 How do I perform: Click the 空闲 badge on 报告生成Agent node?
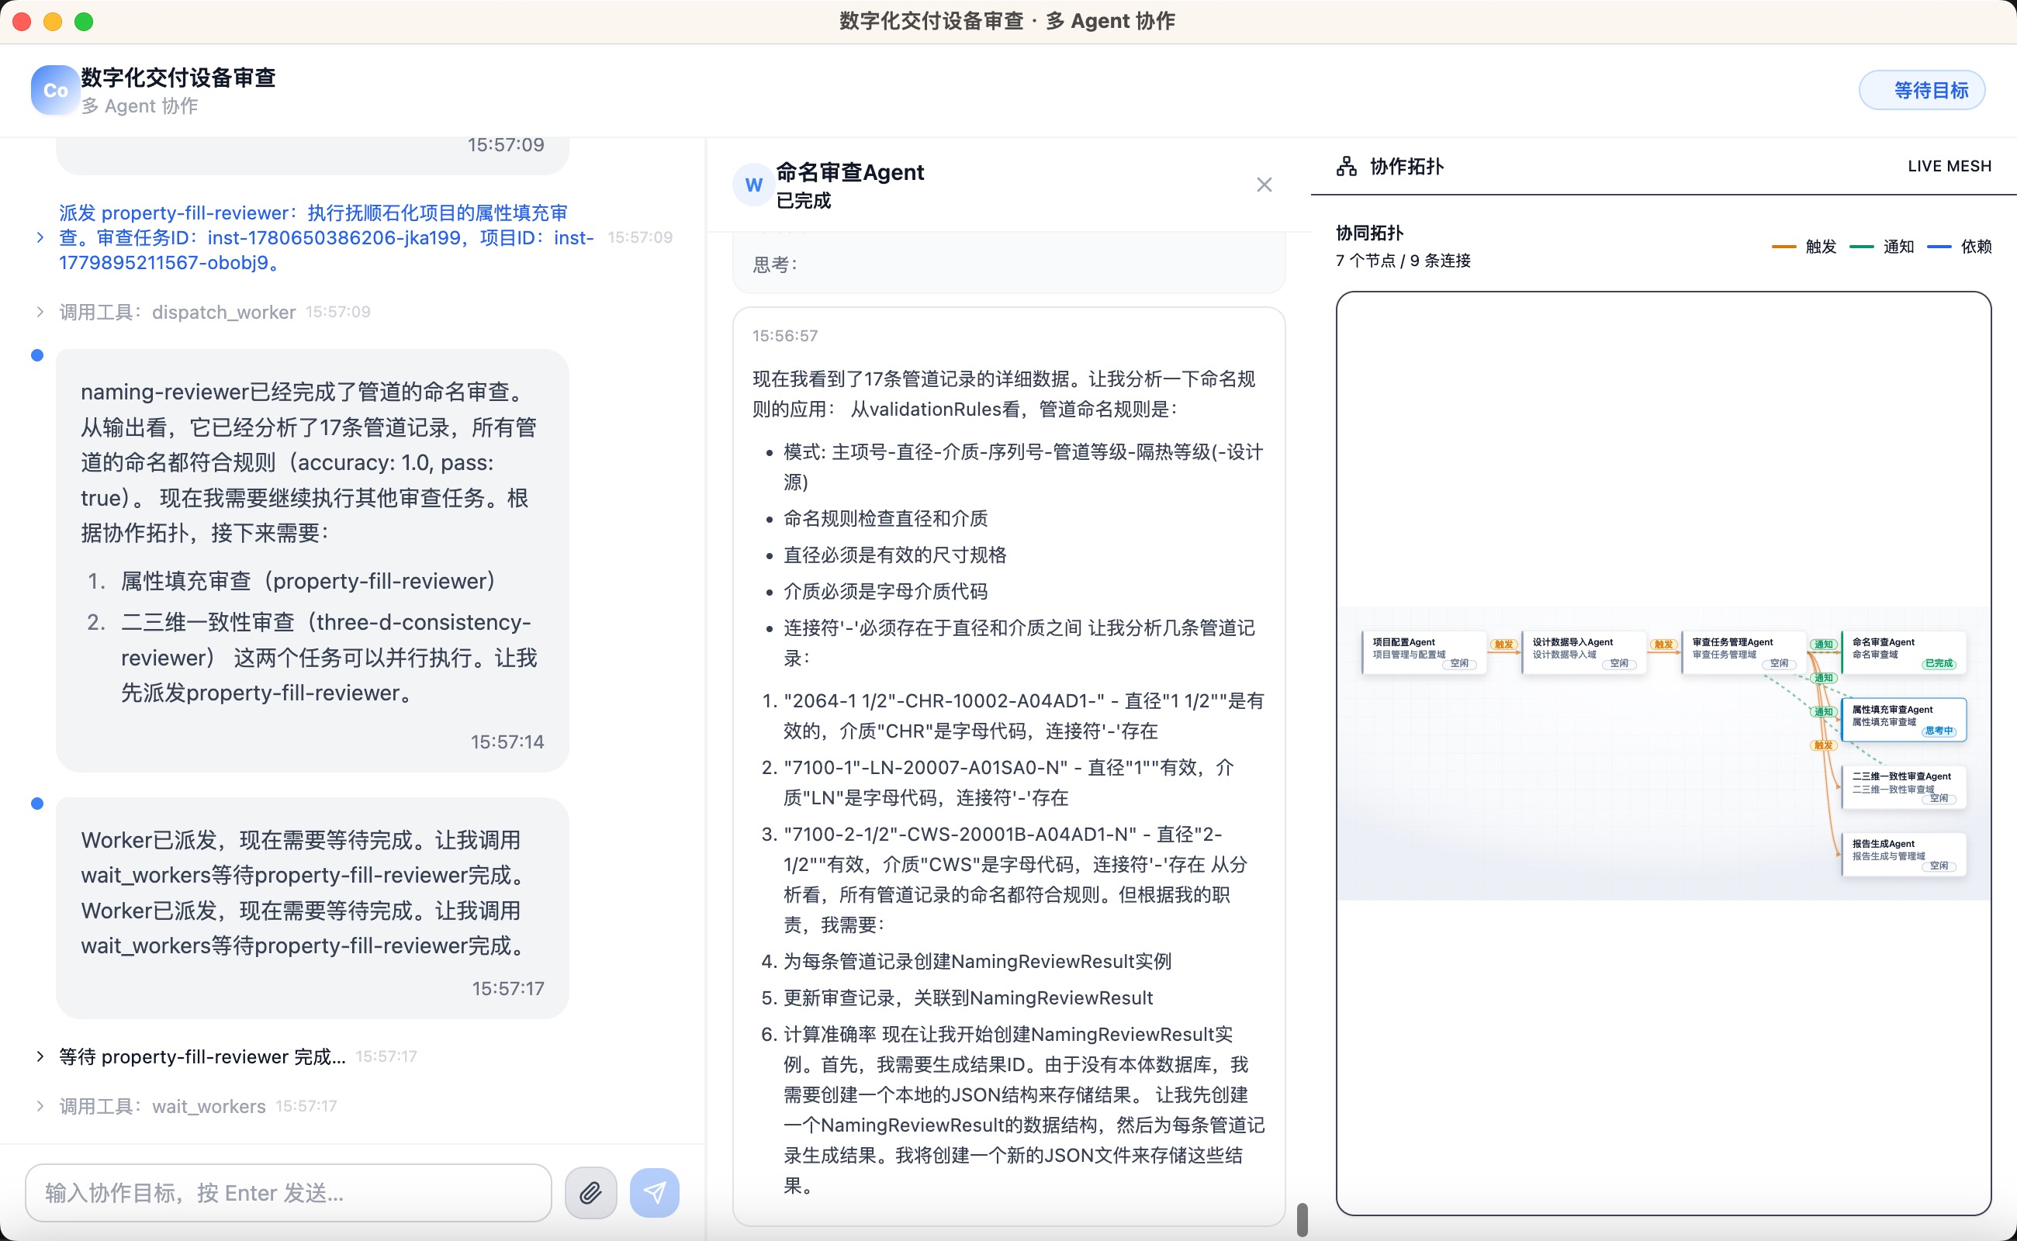pos(1939,865)
